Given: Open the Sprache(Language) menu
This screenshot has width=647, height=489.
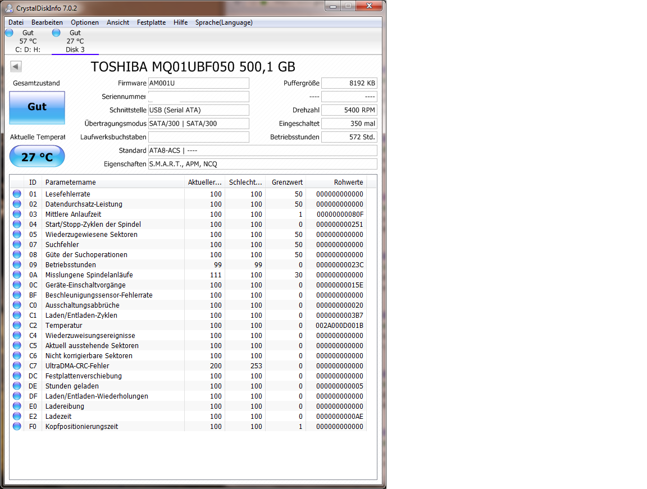Looking at the screenshot, I should coord(224,22).
